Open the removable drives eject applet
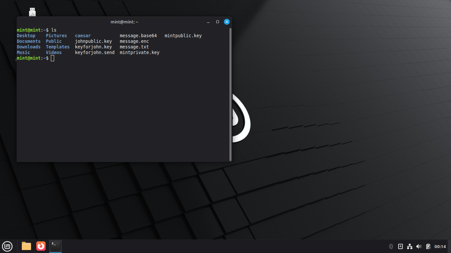 (400, 246)
